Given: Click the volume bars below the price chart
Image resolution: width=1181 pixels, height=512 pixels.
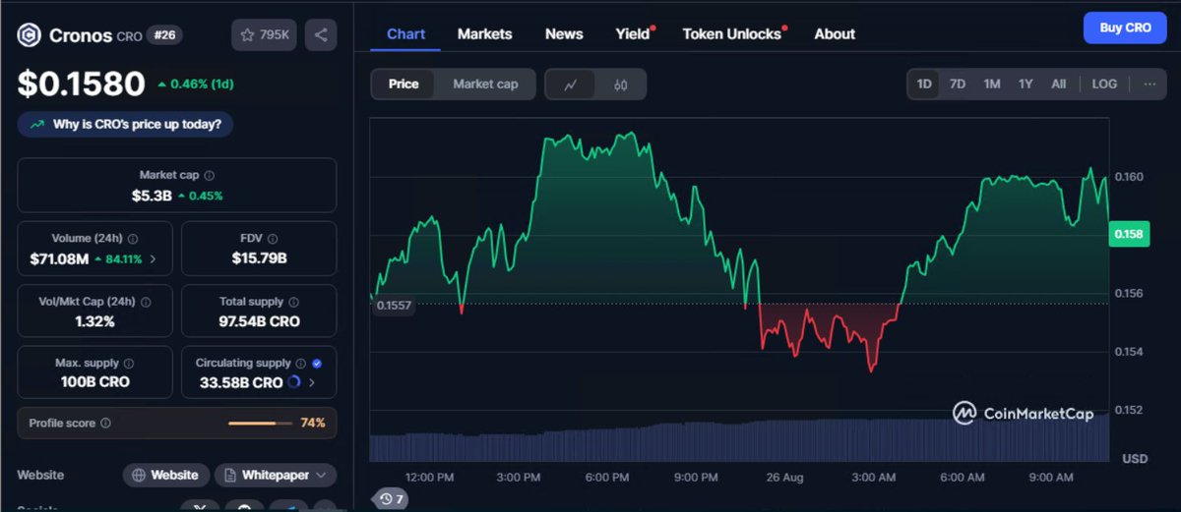Looking at the screenshot, I should 739,438.
